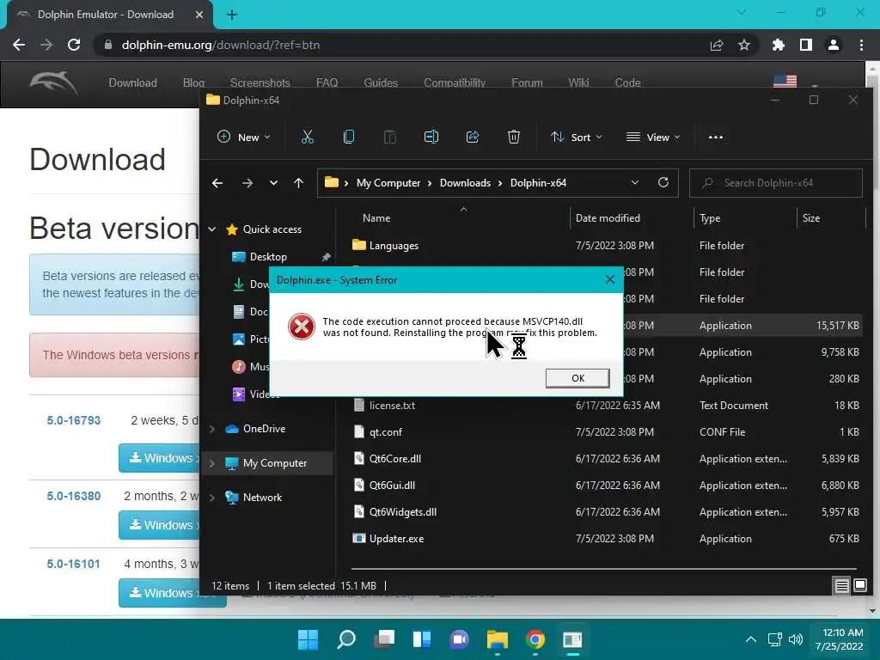The width and height of the screenshot is (880, 660).
Task: Click the Dolphin logo on website
Action: point(53,83)
